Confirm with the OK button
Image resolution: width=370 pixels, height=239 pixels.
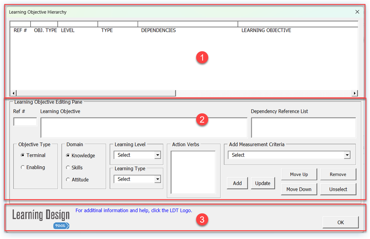[x=340, y=222]
